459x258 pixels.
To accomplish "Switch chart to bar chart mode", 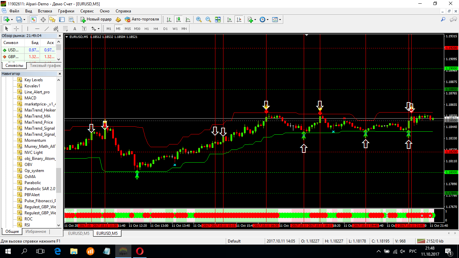I will (169, 19).
